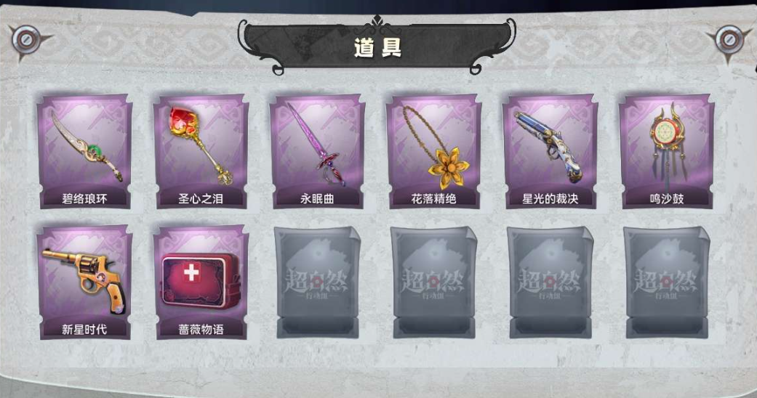Click the 星光的裁决 name label

550,198
